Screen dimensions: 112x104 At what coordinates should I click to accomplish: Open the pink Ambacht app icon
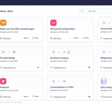[3, 81]
